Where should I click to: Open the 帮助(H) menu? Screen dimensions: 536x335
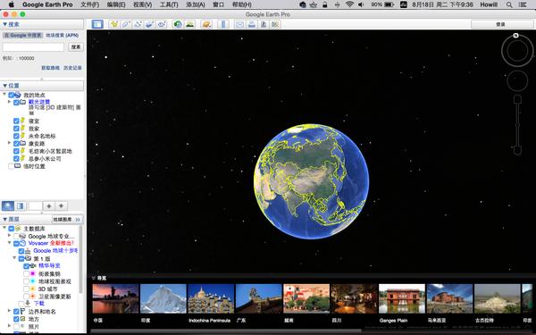(242, 4)
